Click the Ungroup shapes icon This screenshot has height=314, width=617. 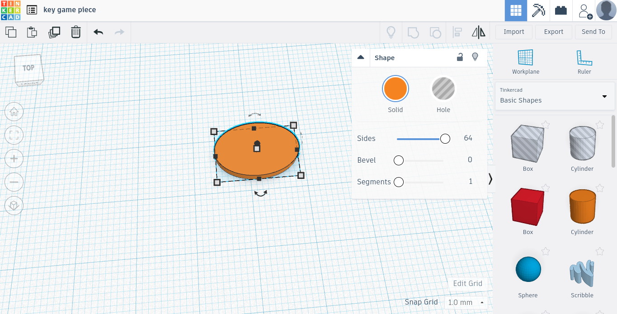tap(435, 33)
